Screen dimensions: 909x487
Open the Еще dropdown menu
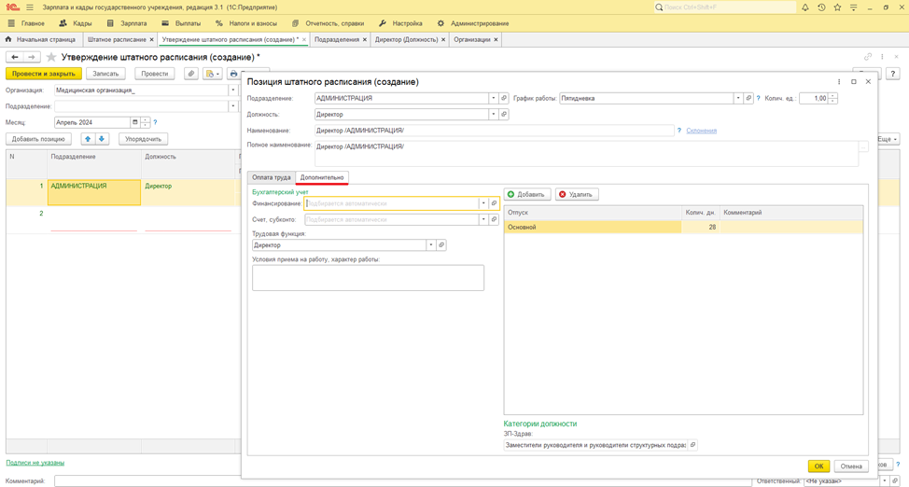[888, 139]
